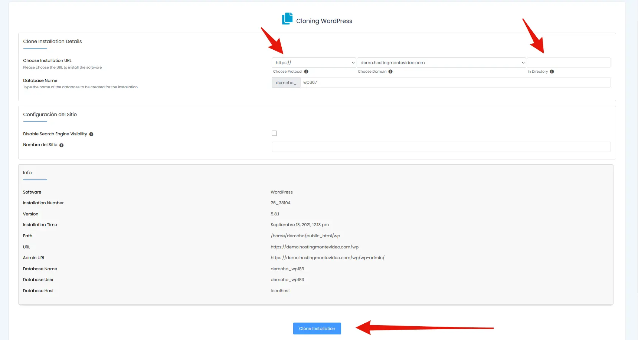This screenshot has width=638, height=340.
Task: Click version value 5.8.1
Action: [275, 214]
